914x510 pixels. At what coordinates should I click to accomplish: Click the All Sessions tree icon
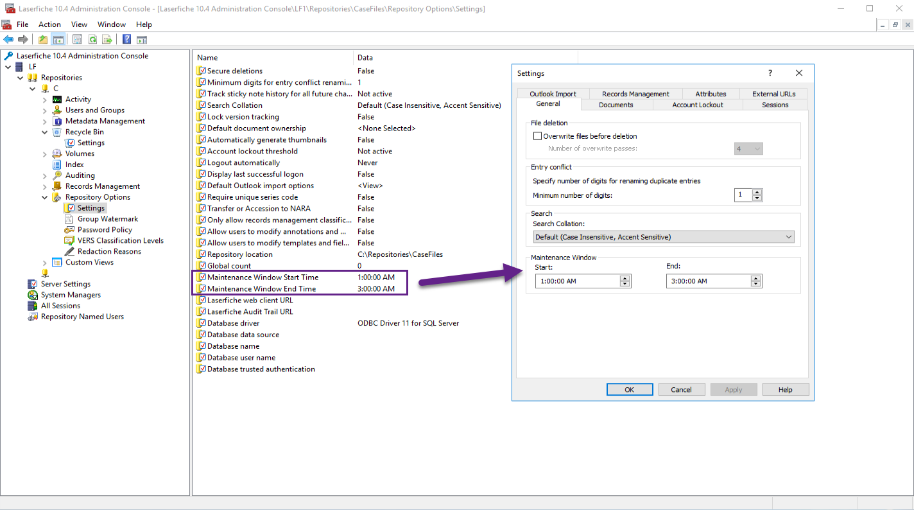(x=33, y=306)
